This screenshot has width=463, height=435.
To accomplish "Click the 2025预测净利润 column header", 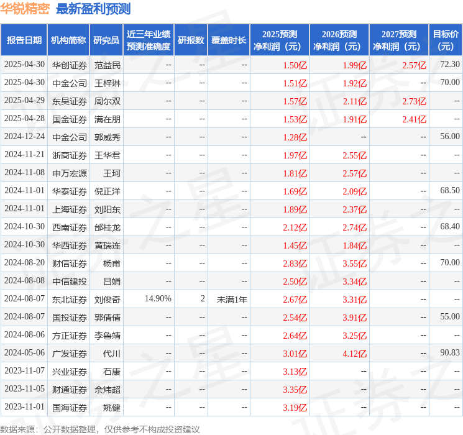I will point(280,40).
